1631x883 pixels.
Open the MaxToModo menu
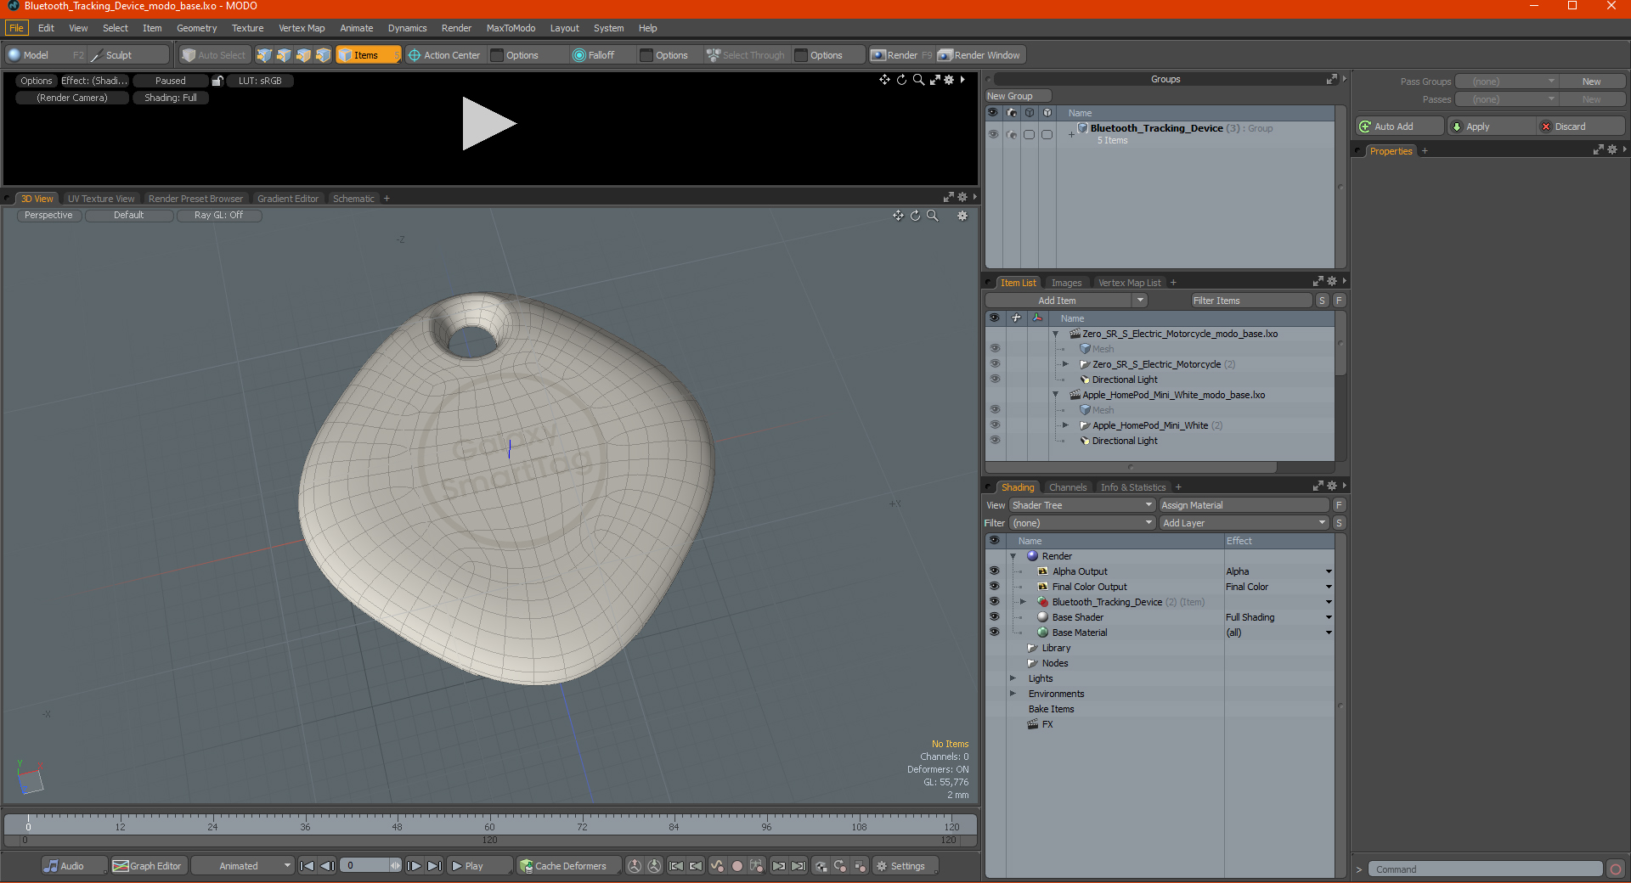511,28
